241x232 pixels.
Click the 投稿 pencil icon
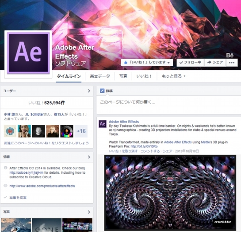(102, 91)
